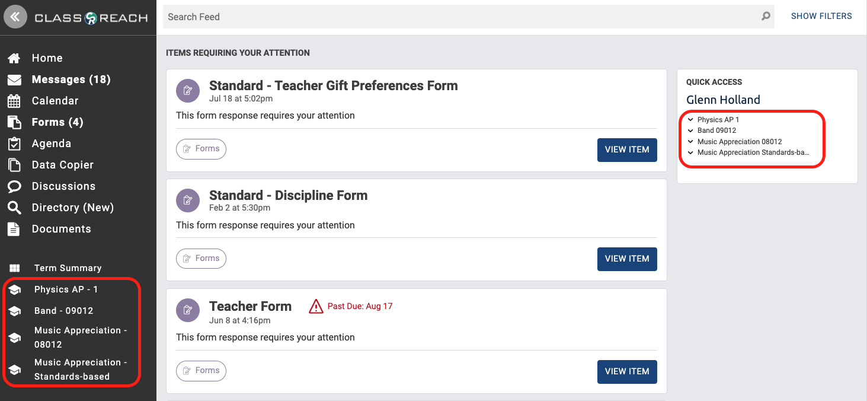Select the Data Copier icon
Image resolution: width=867 pixels, height=401 pixels.
pos(14,164)
